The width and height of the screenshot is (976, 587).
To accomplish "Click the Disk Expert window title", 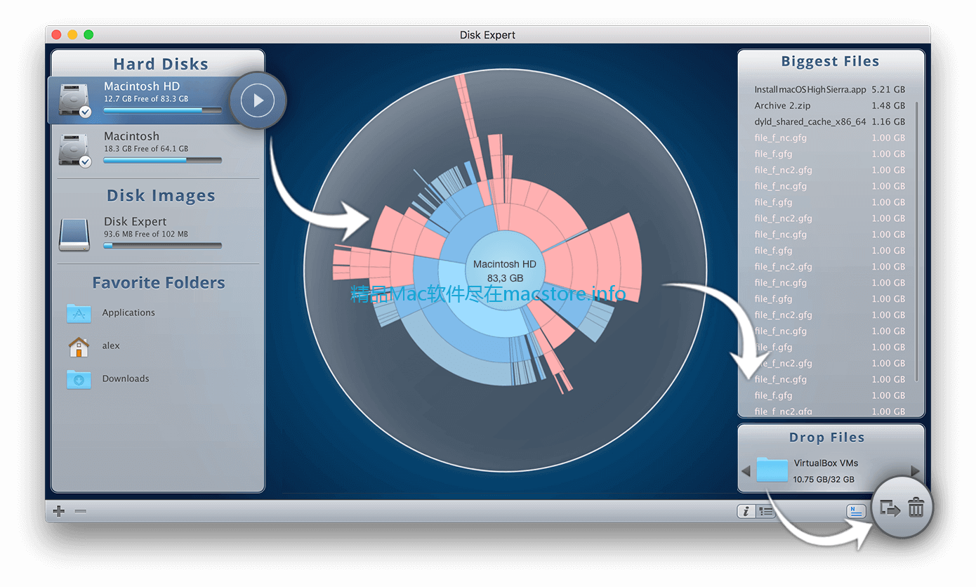I will (487, 35).
